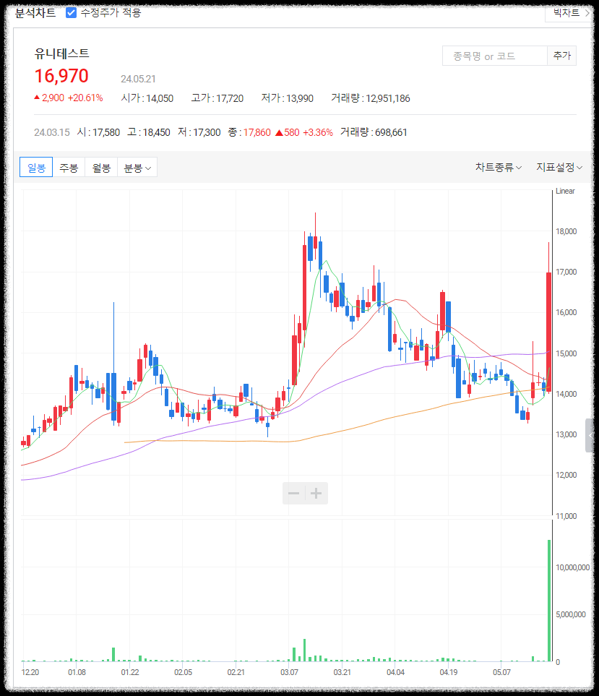Screen dimensions: 599x696
Task: Click the 시가 value 14,050
Action: tap(160, 98)
